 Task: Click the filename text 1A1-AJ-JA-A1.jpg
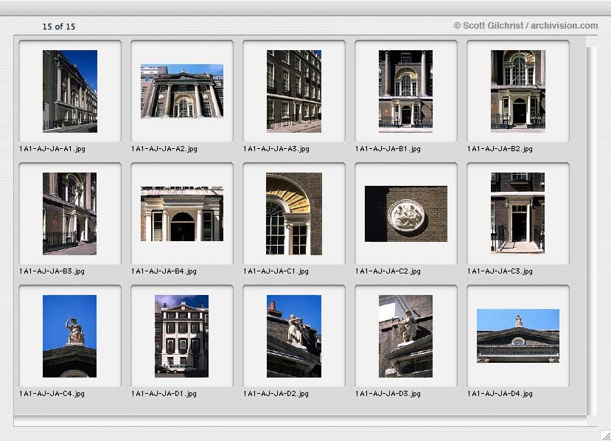click(x=52, y=148)
